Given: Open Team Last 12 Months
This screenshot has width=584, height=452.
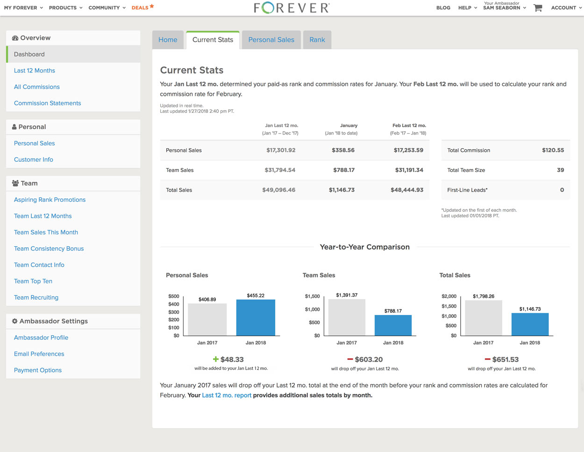Looking at the screenshot, I should point(43,216).
